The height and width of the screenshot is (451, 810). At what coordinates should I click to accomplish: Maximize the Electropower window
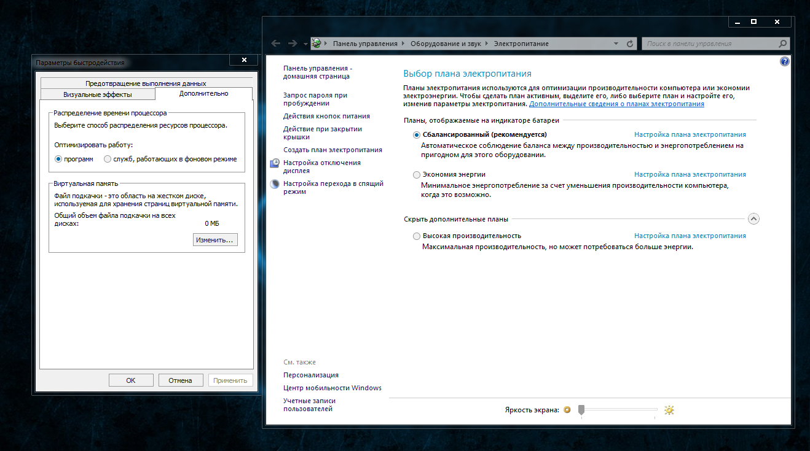pos(753,21)
